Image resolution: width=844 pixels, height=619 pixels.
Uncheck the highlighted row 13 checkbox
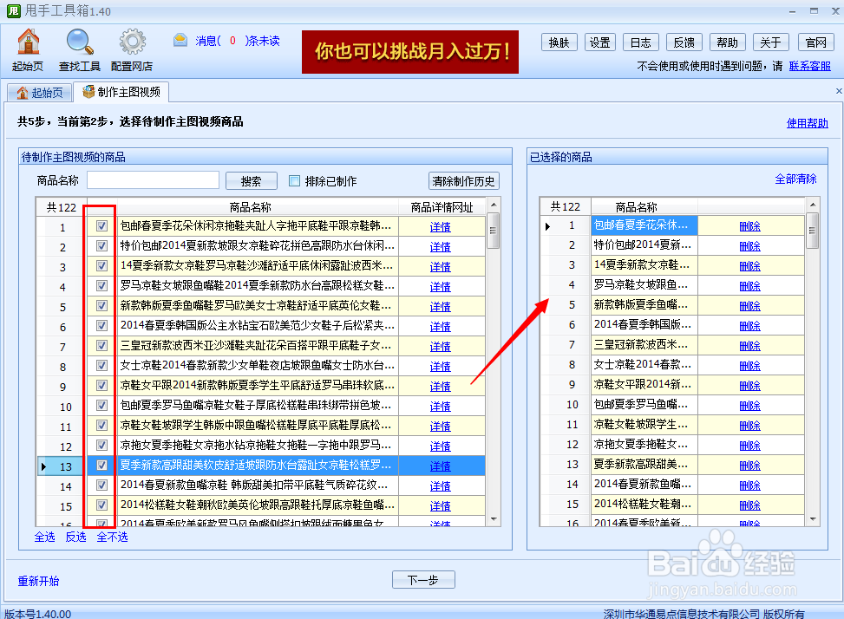101,465
